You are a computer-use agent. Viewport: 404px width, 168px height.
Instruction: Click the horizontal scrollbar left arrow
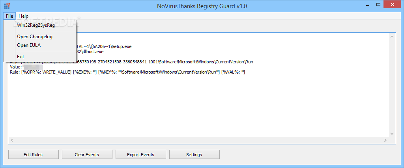tap(12, 140)
